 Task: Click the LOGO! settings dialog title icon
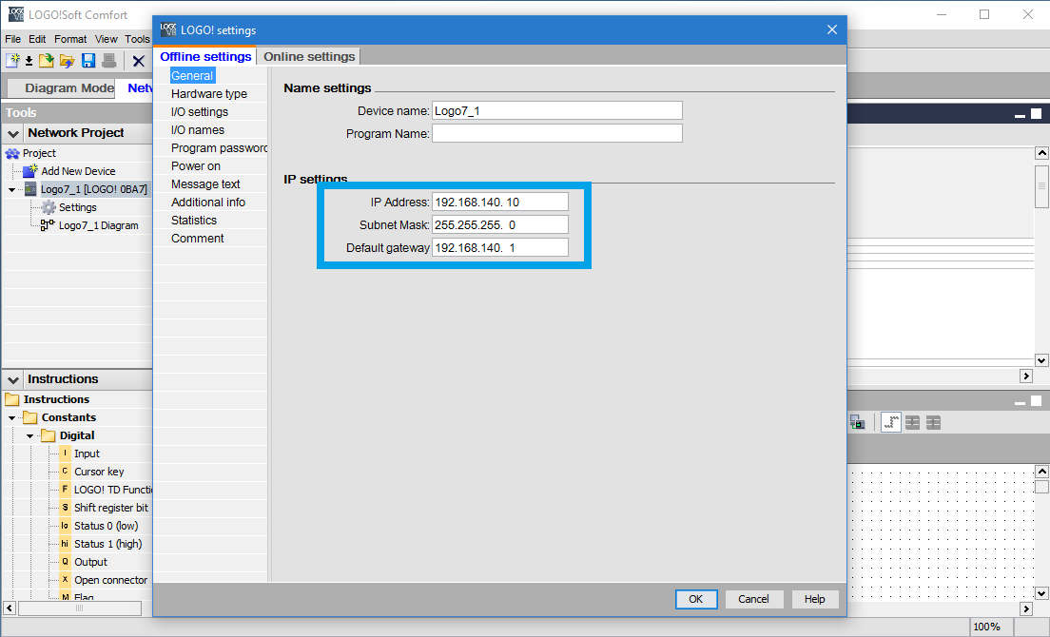click(x=168, y=29)
